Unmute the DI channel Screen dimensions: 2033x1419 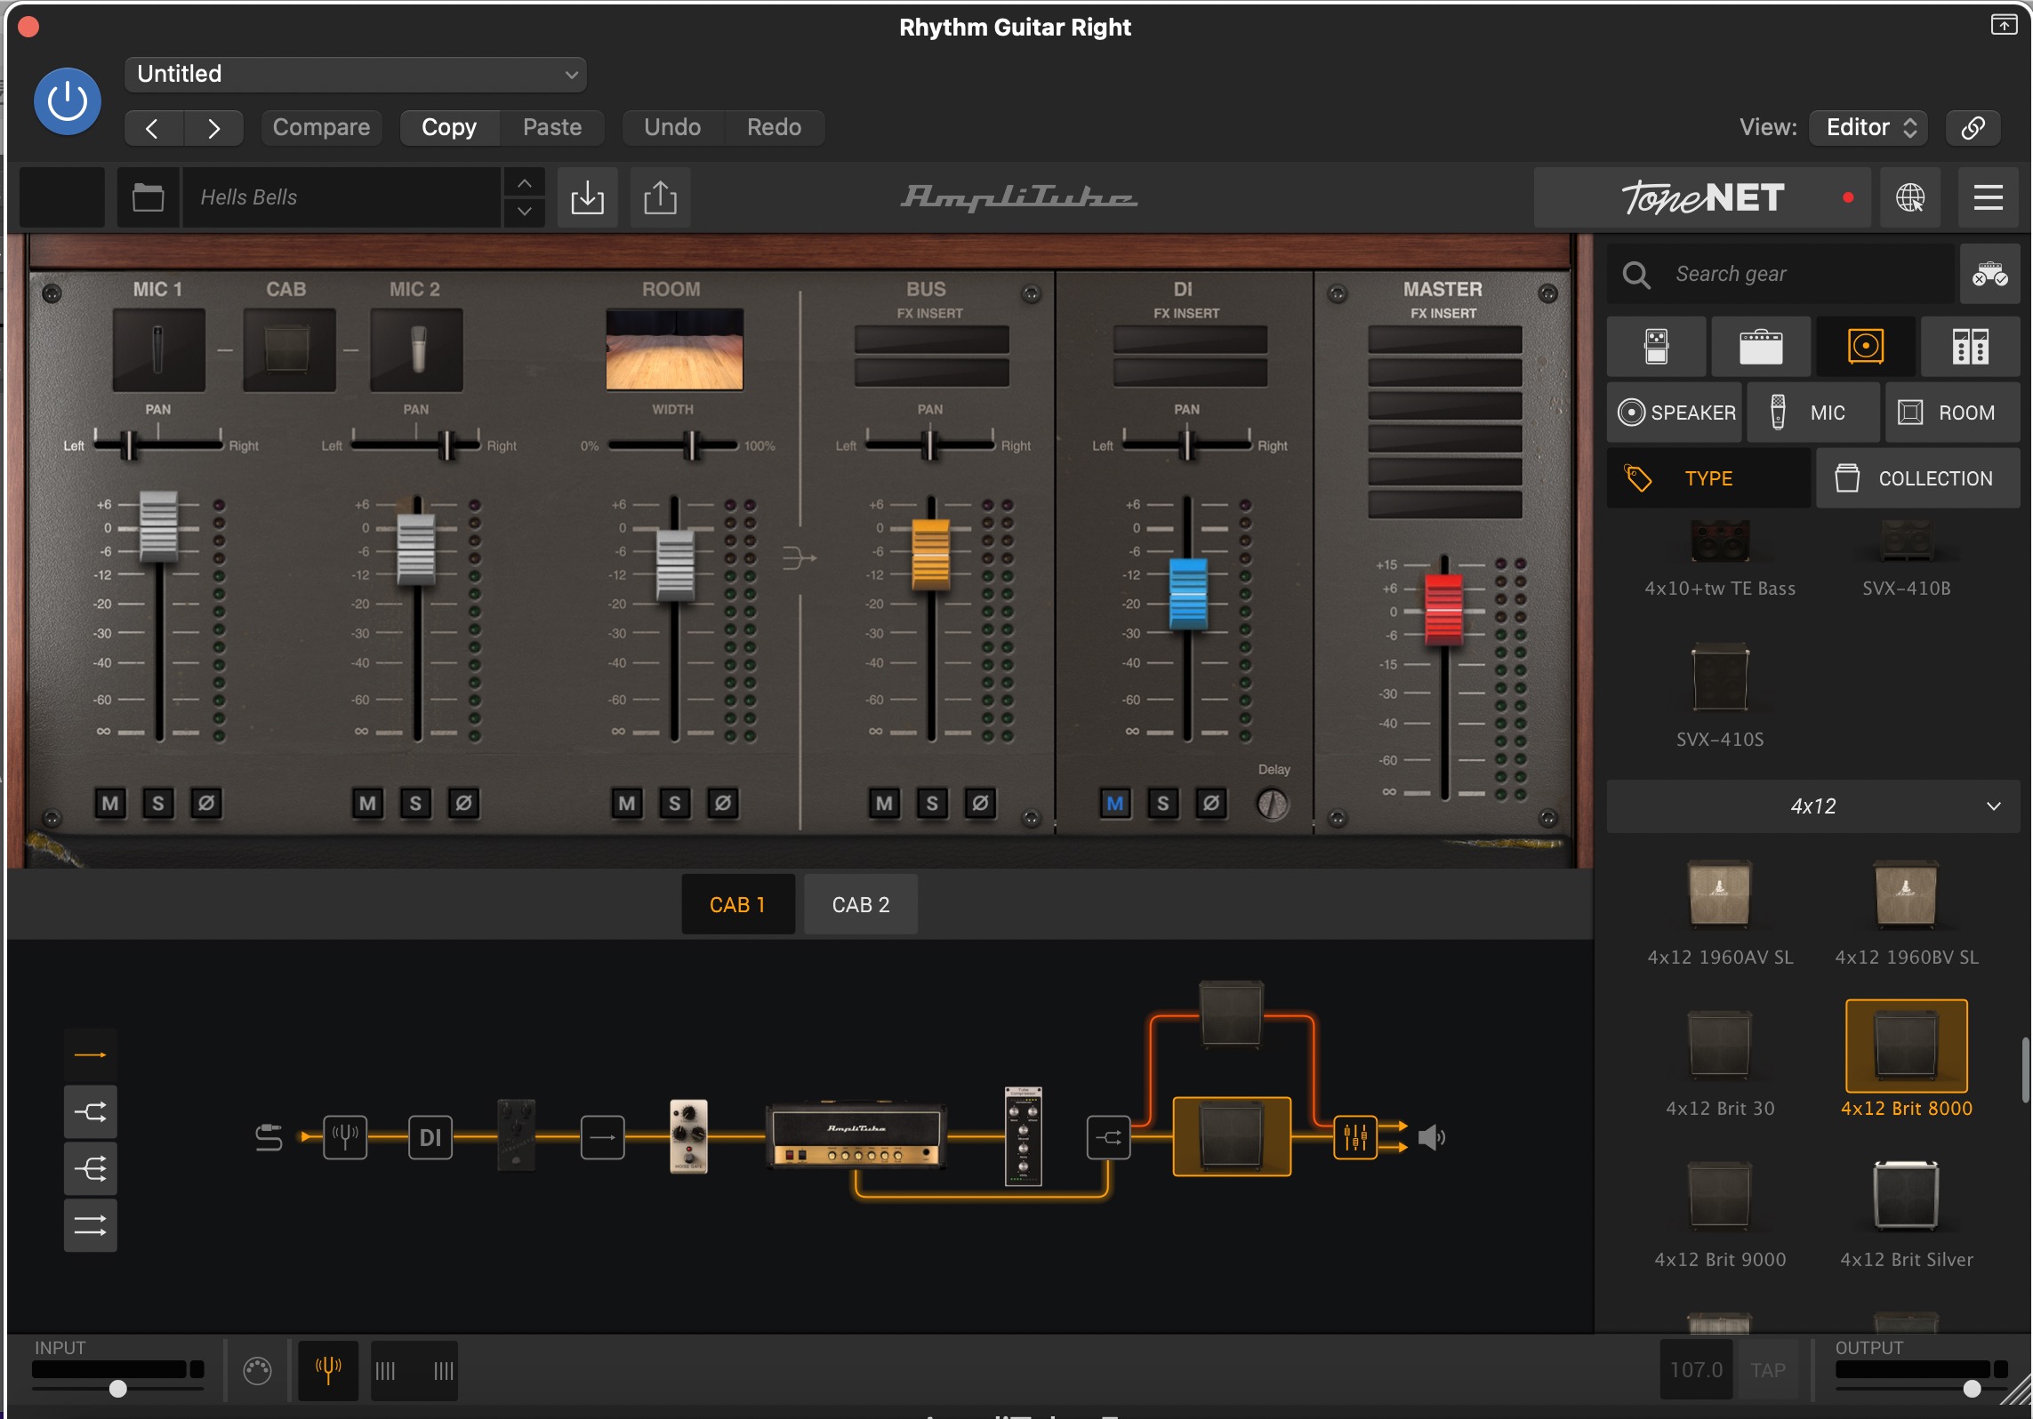pos(1115,804)
